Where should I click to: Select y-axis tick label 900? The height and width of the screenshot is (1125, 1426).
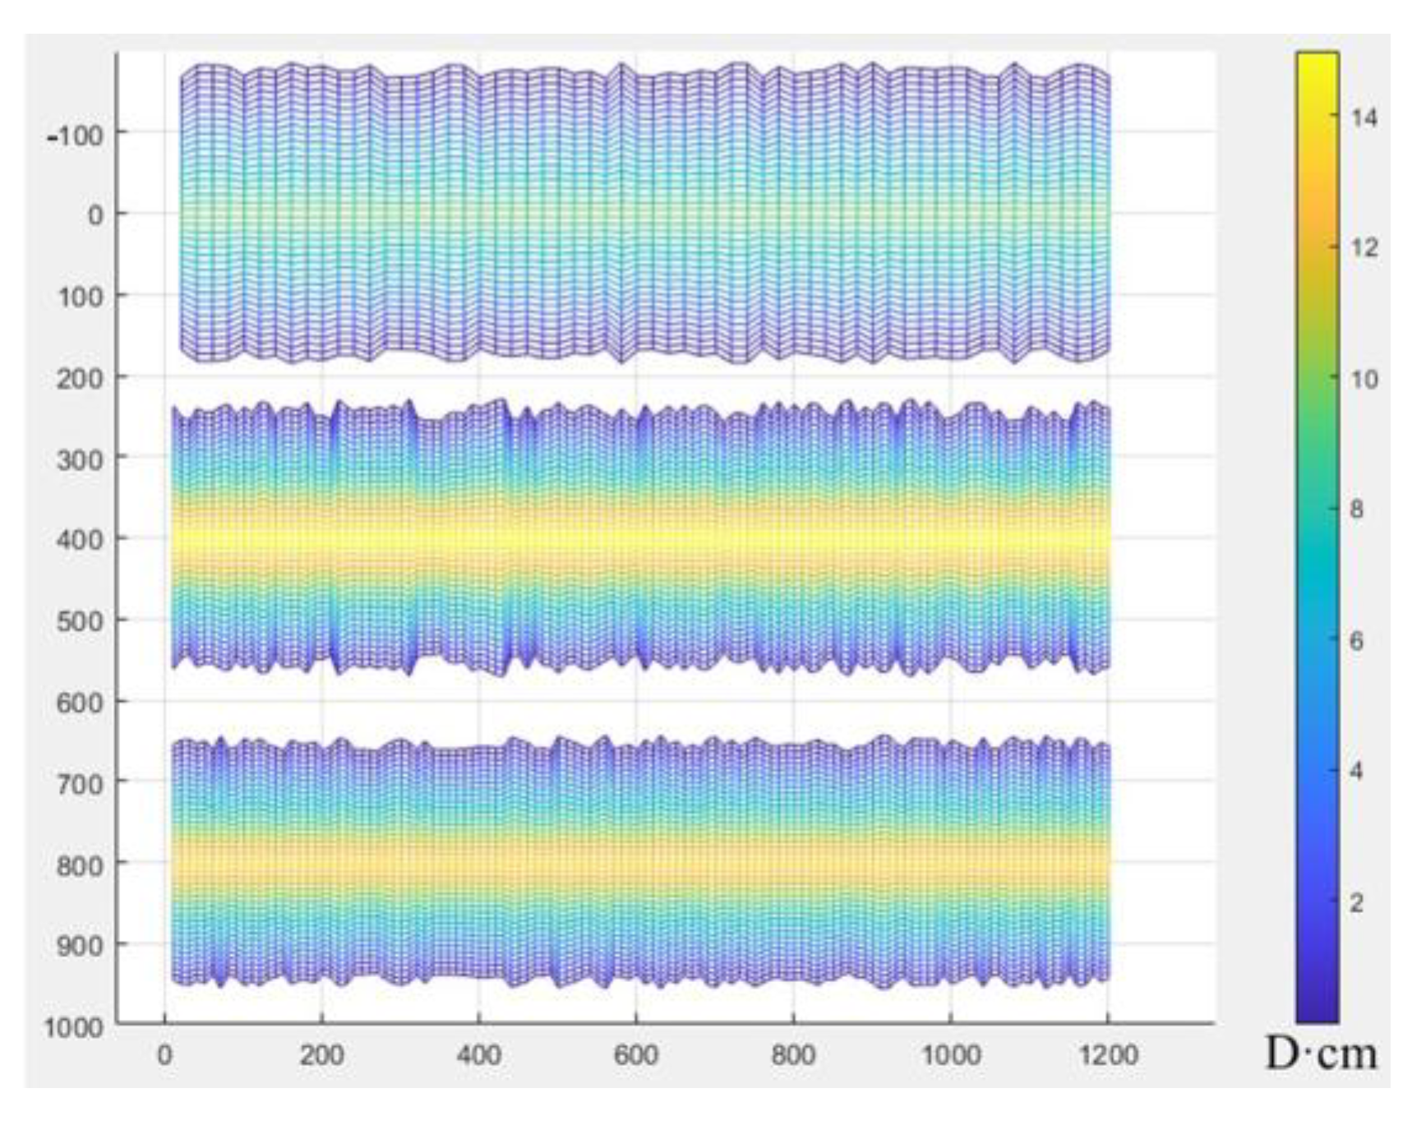[81, 946]
